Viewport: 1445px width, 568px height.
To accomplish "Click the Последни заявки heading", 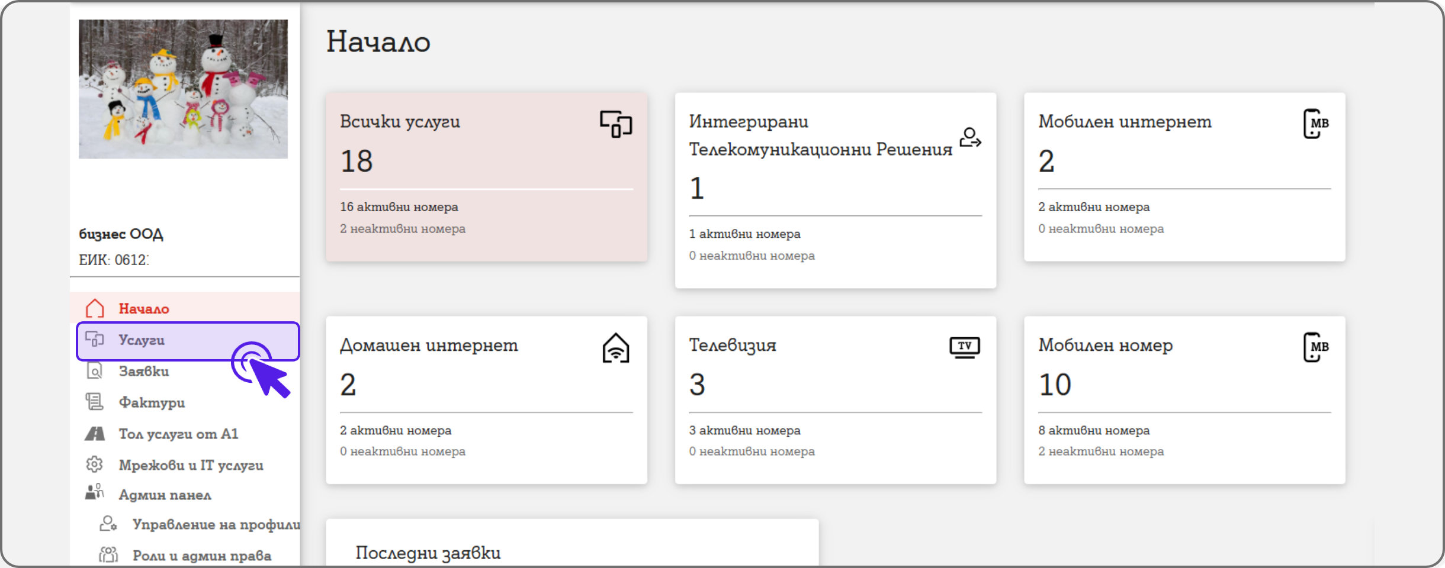I will click(428, 553).
